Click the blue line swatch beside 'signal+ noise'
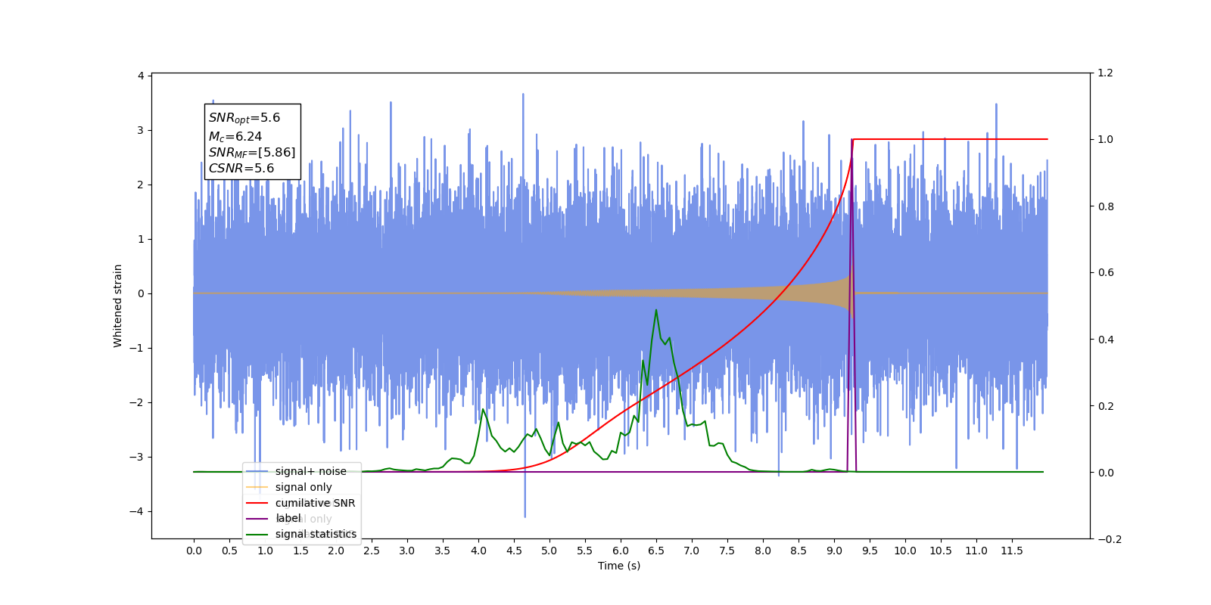 pyautogui.click(x=257, y=471)
